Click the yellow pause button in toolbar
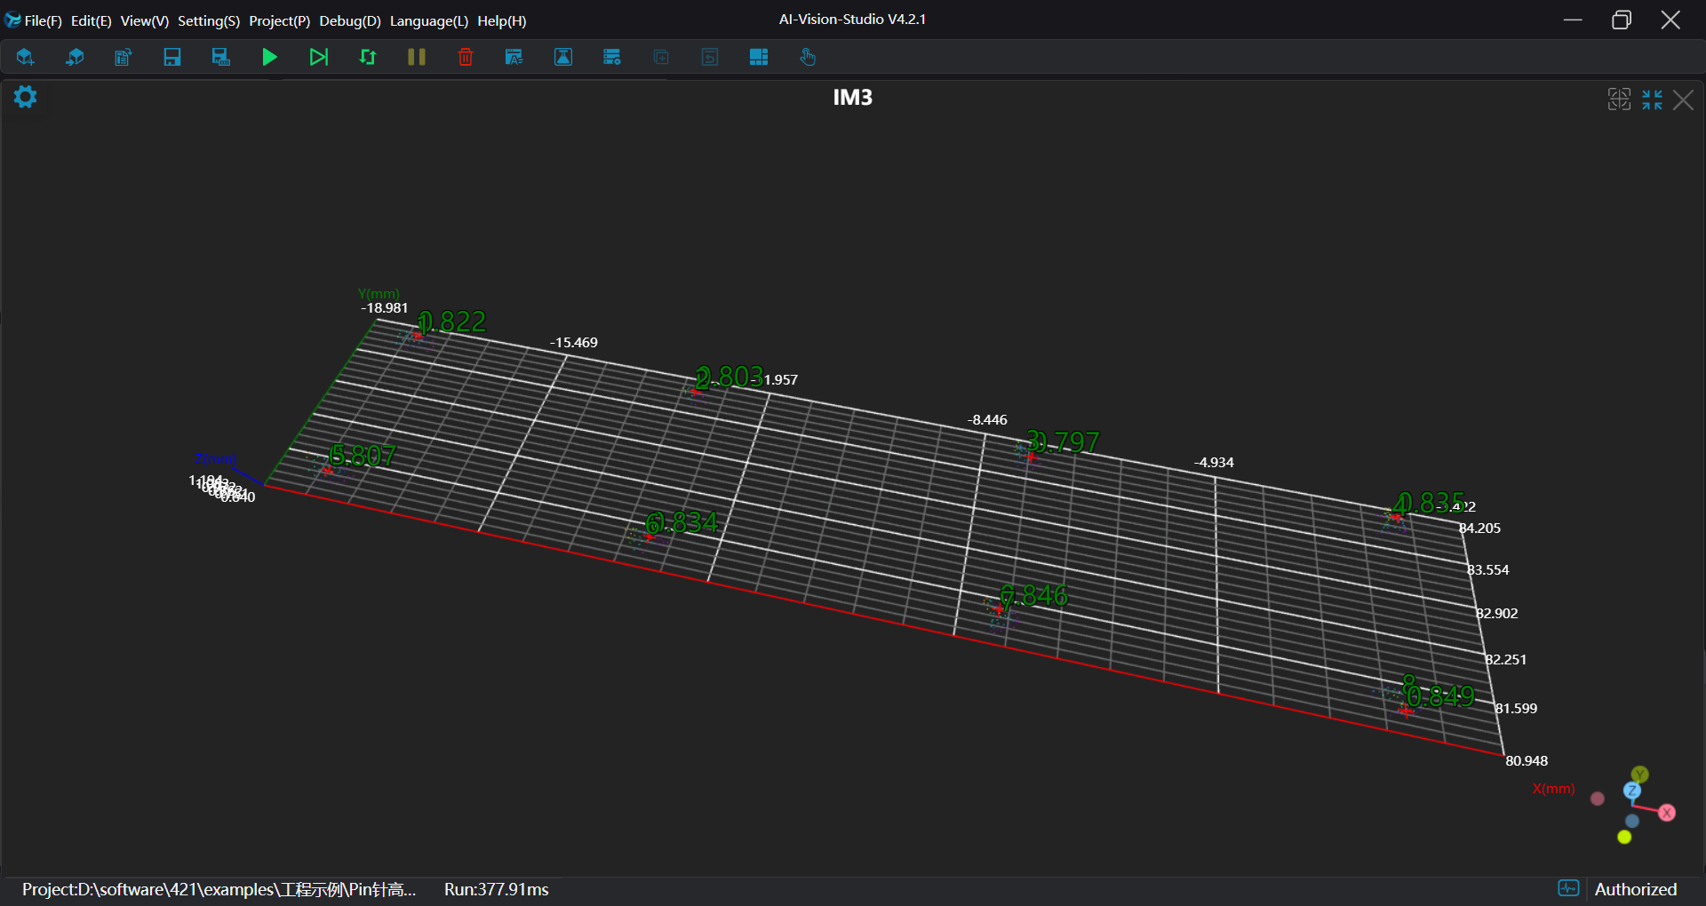Screen dimensions: 1706x906 416,58
